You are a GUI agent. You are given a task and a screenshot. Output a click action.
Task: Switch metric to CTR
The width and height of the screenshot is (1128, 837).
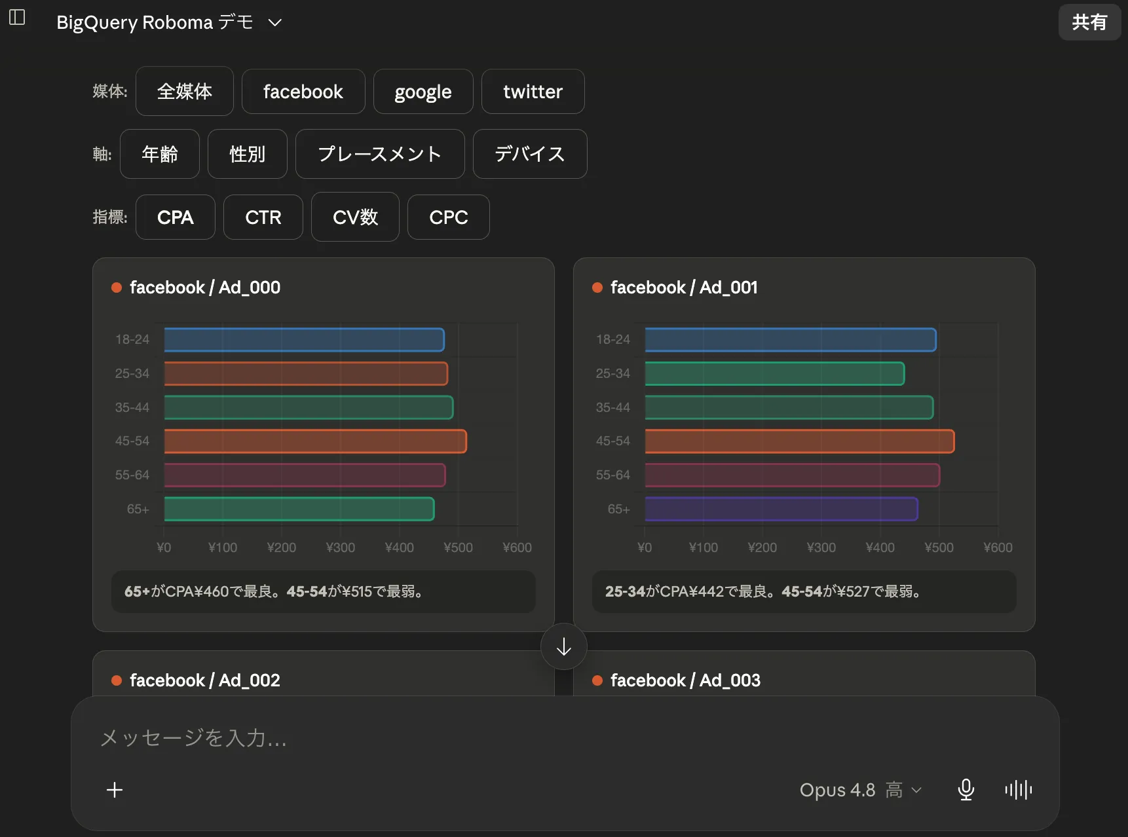click(263, 217)
